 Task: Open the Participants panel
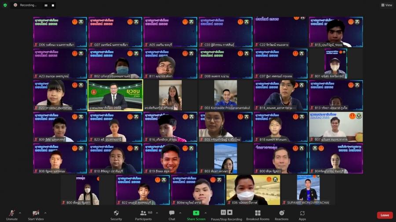143,215
